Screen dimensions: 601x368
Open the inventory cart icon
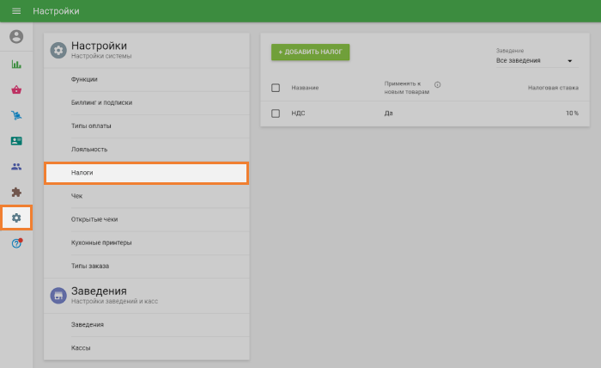pyautogui.click(x=16, y=115)
